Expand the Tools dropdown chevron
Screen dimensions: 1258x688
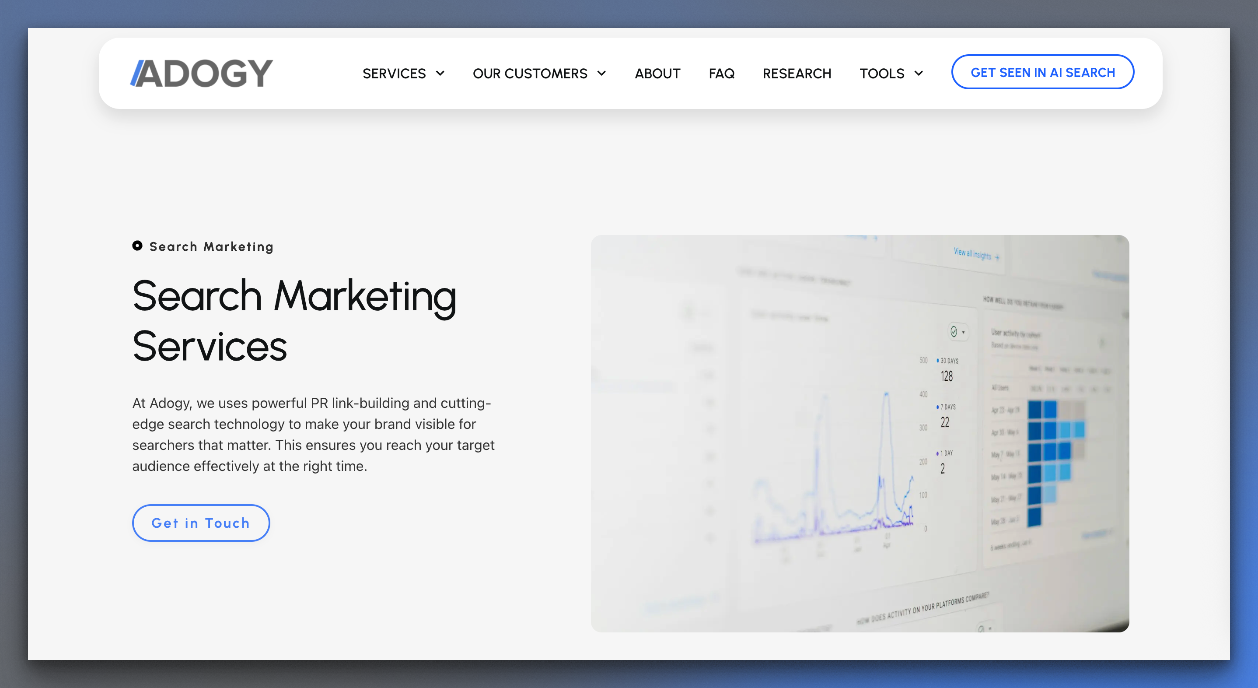pos(919,73)
